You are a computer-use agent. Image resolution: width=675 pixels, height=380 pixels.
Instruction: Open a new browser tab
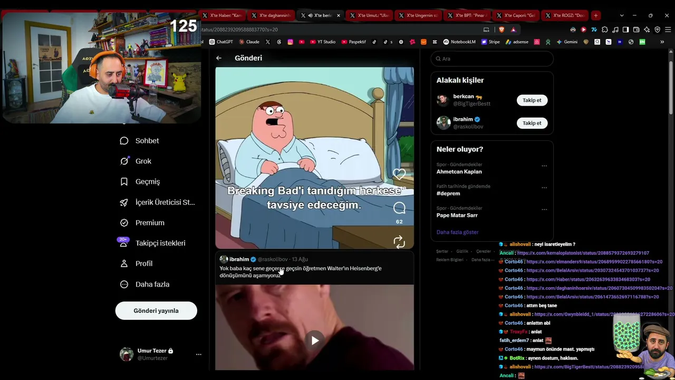(x=595, y=15)
